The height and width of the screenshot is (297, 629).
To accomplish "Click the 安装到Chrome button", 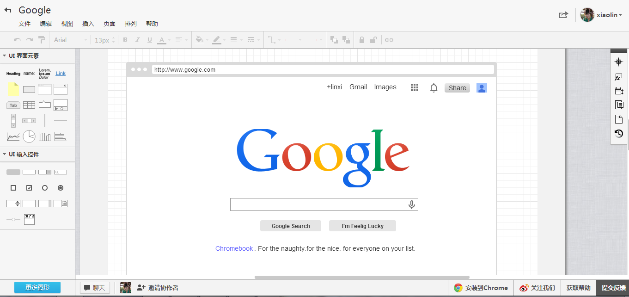I will (481, 288).
